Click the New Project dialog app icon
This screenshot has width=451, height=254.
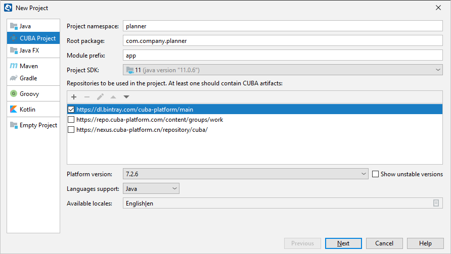pyautogui.click(x=8, y=8)
